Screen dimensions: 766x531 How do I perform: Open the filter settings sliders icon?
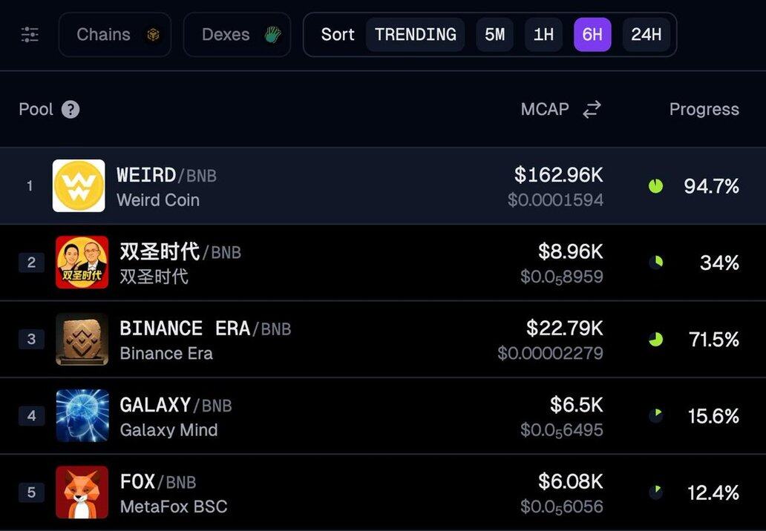[x=30, y=35]
